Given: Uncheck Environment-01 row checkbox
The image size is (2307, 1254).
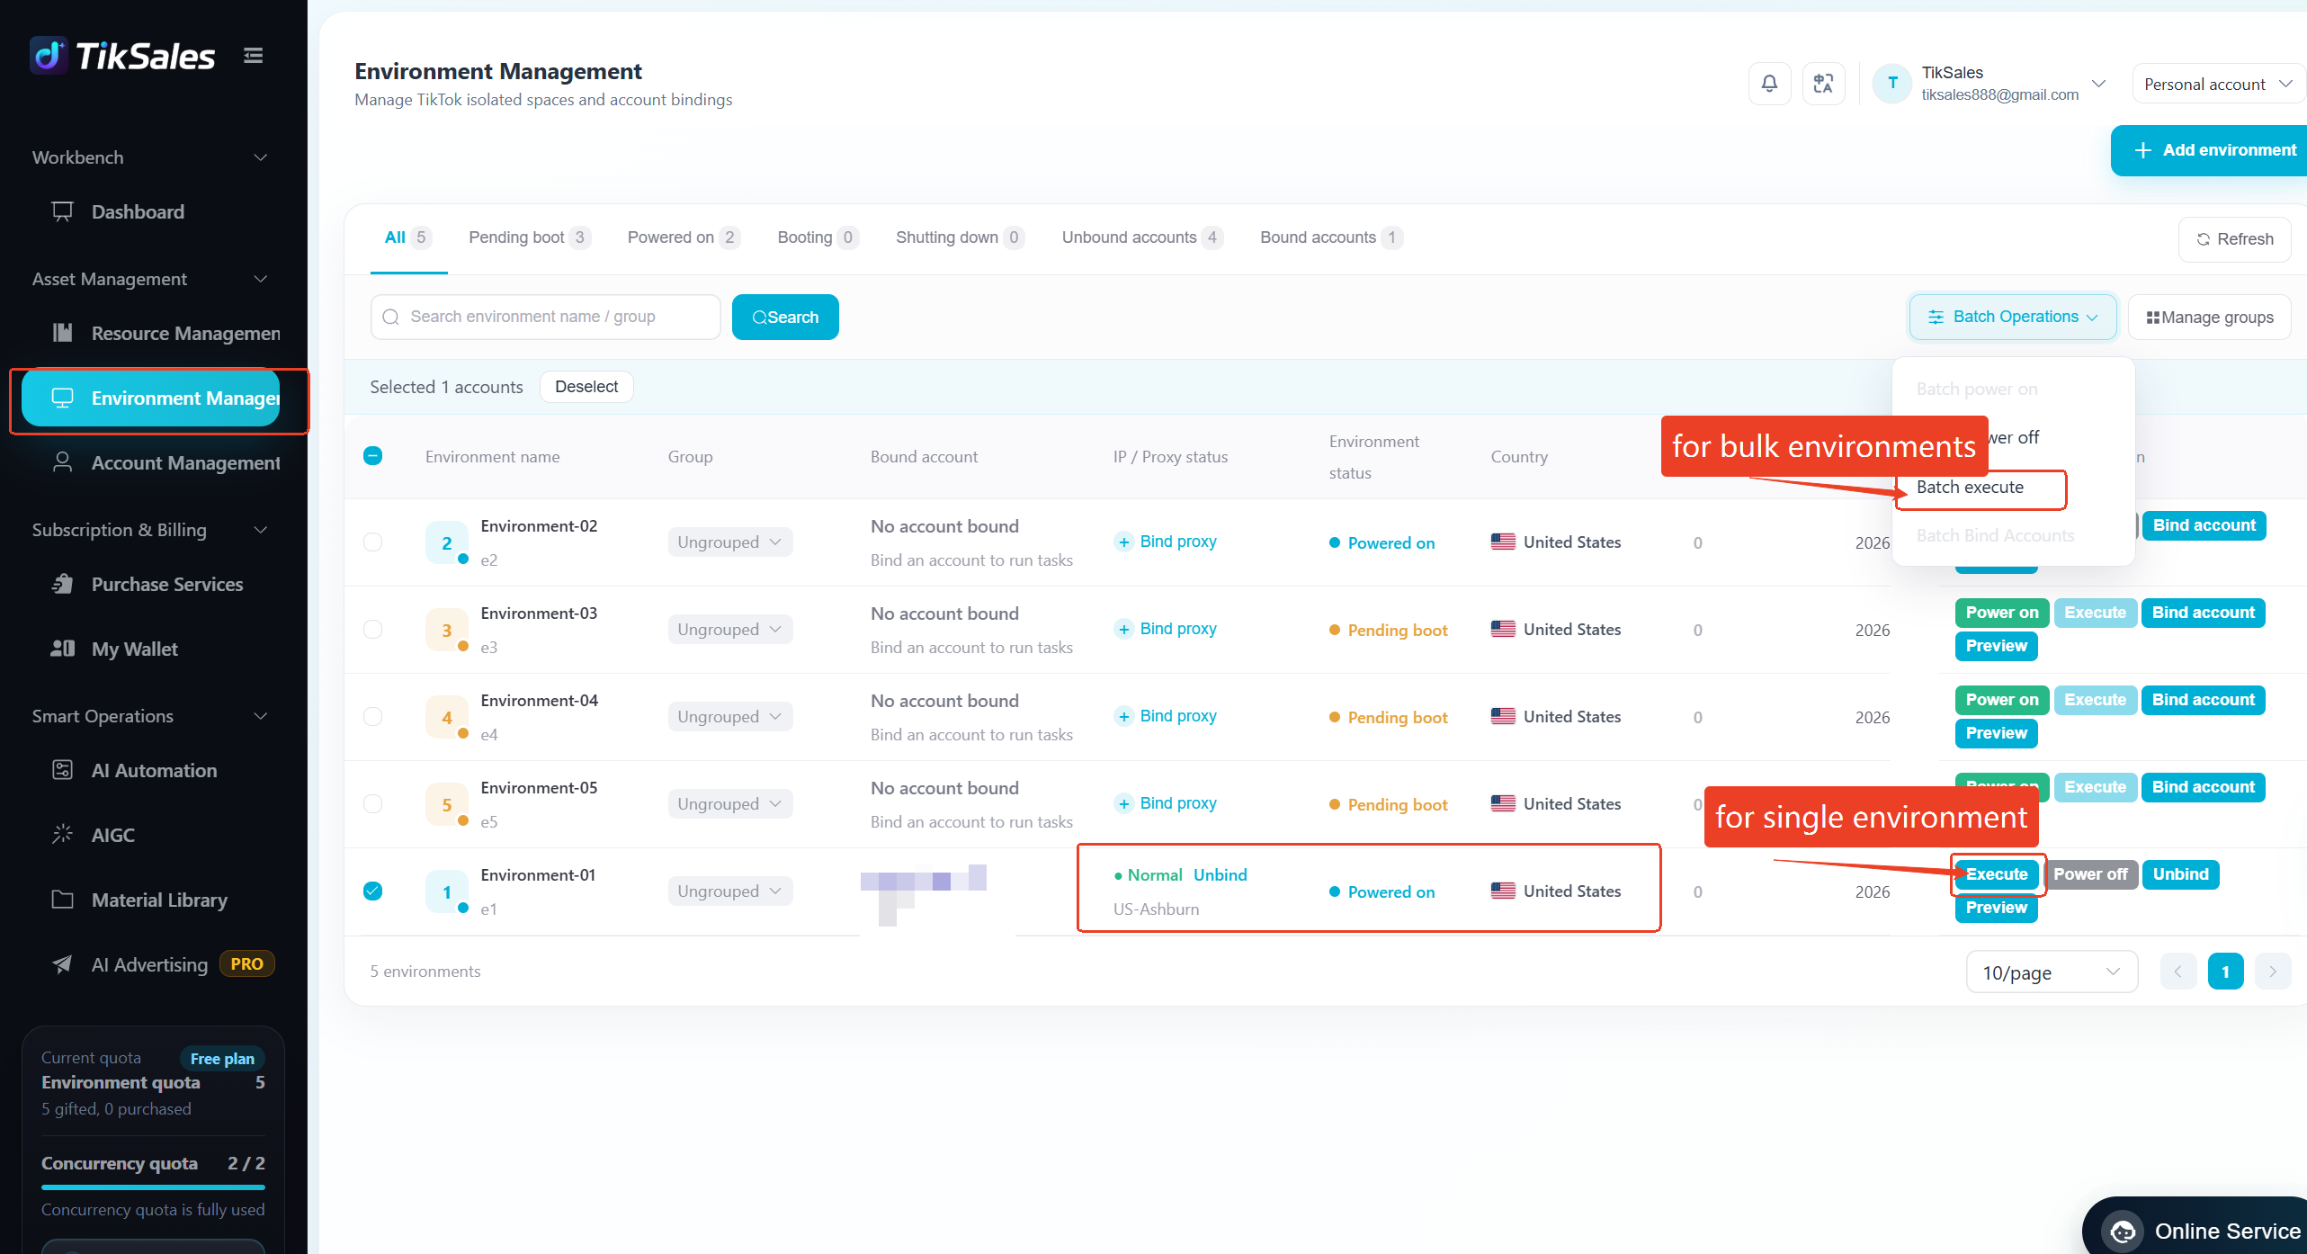Looking at the screenshot, I should coord(372,891).
